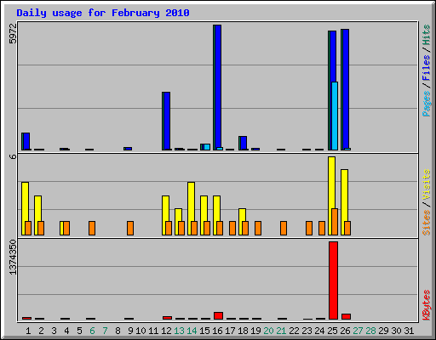Click green day label 20
This screenshot has height=340, width=436.
(268, 331)
